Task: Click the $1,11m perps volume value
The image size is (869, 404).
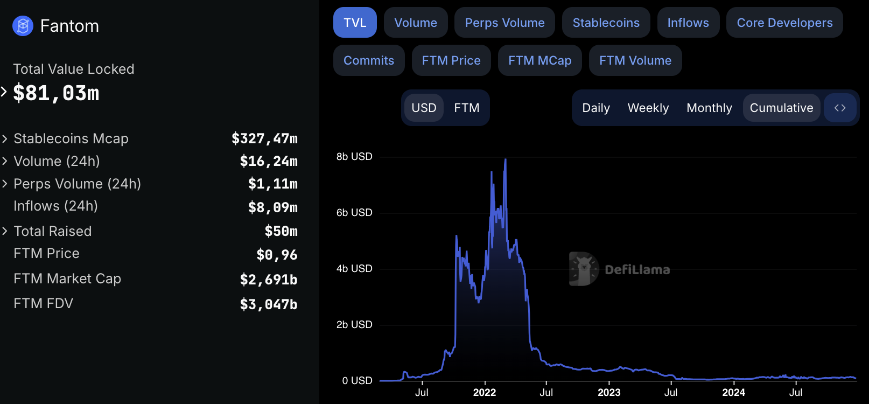Action: 273,184
